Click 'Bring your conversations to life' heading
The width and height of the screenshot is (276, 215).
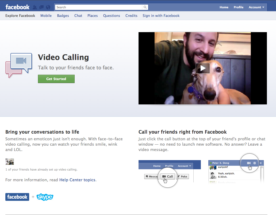[x=42, y=132]
